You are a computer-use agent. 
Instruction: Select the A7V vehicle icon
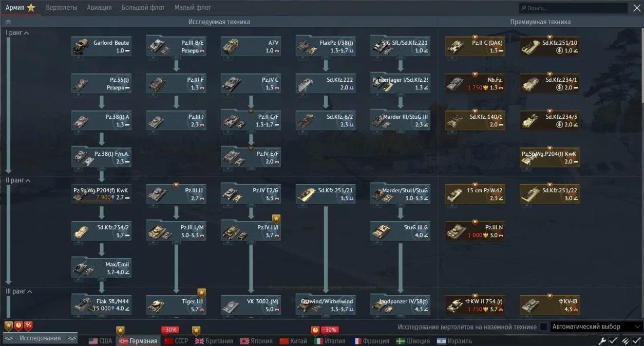[231, 47]
